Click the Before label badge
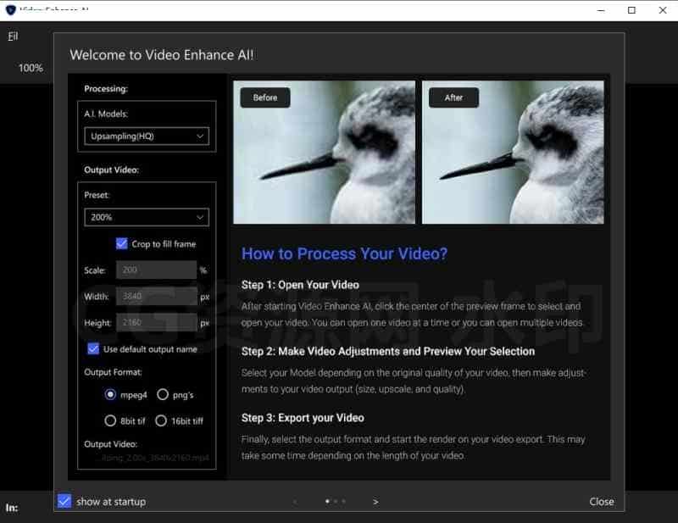 [x=265, y=97]
